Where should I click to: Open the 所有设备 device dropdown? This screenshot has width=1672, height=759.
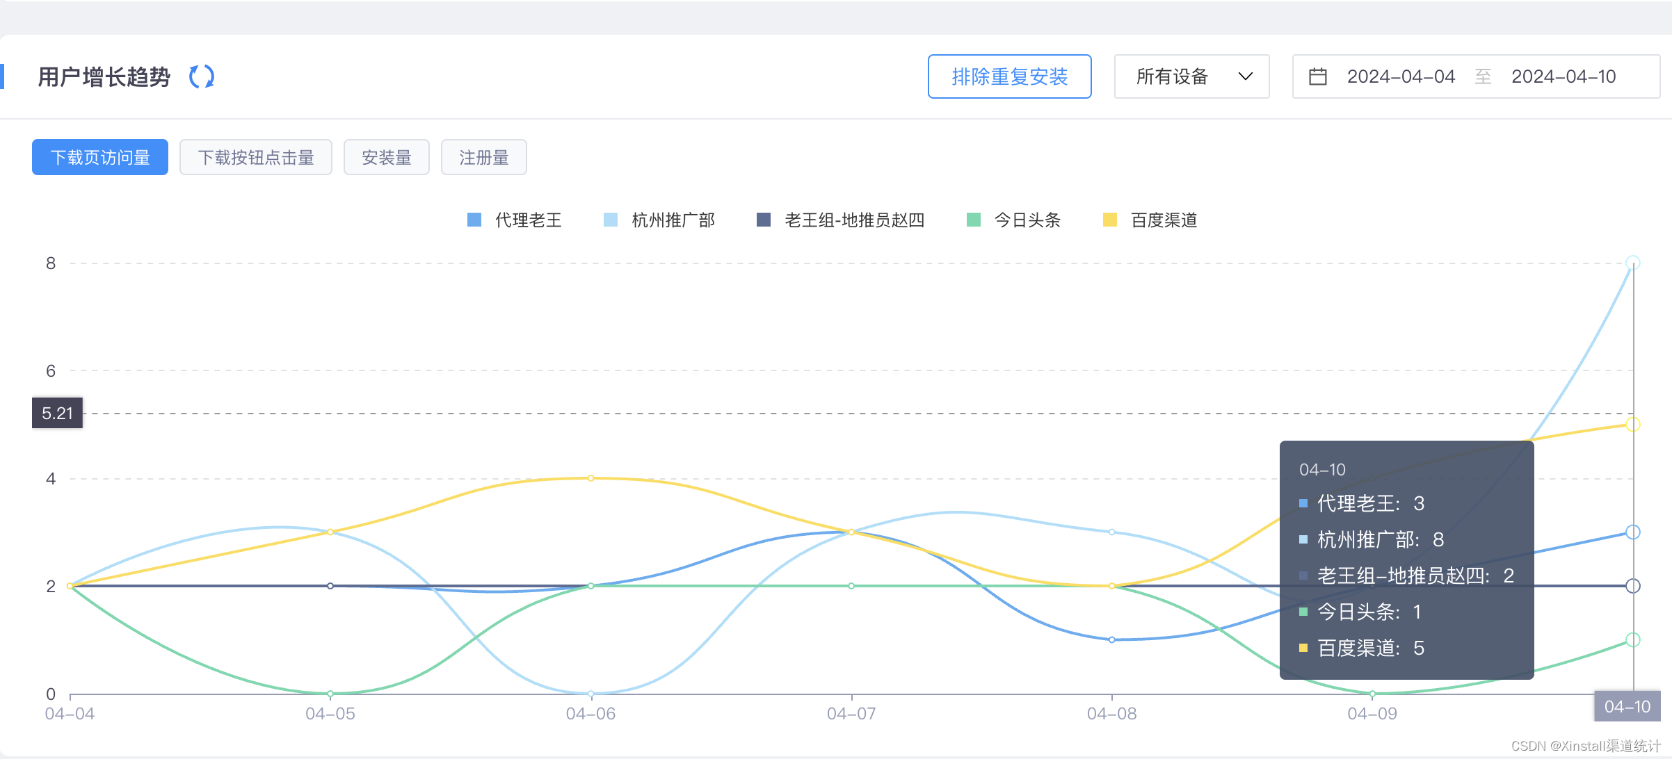pyautogui.click(x=1191, y=76)
